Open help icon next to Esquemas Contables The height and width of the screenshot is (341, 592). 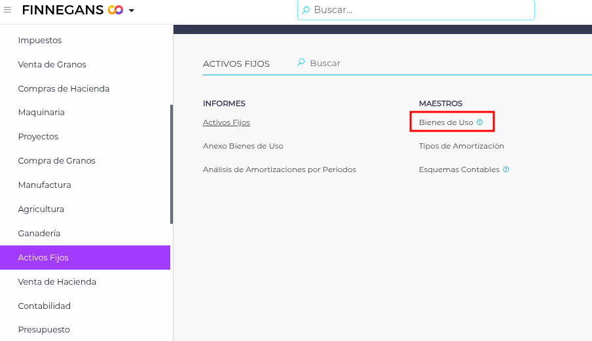point(506,170)
